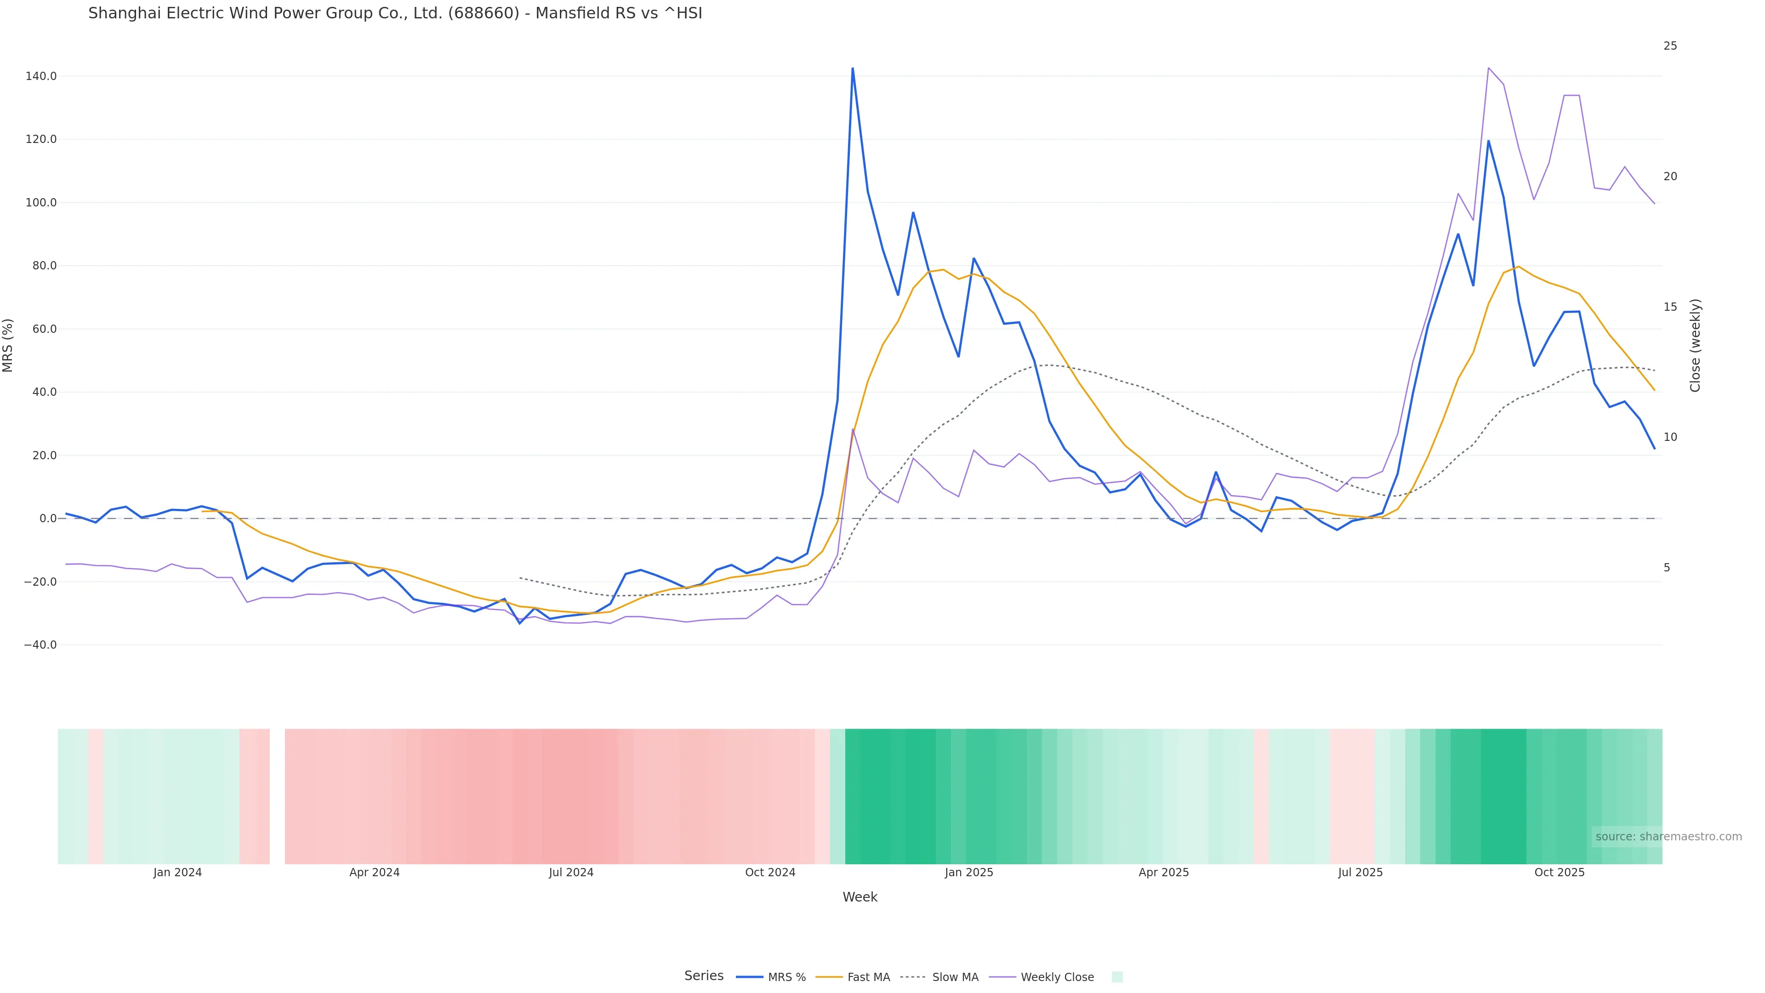Click the Oct 2024 x-axis tick label
The image size is (1765, 993).
click(x=770, y=873)
